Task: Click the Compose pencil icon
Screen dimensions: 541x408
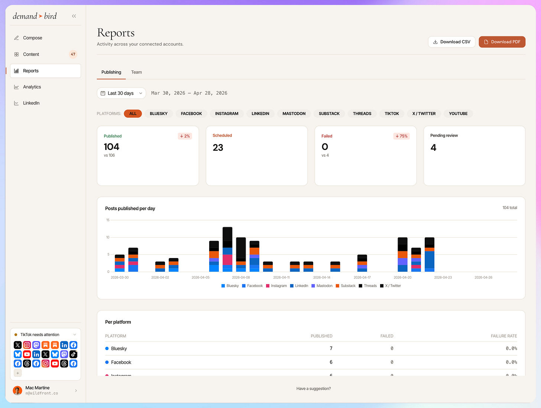Action: pyautogui.click(x=16, y=38)
